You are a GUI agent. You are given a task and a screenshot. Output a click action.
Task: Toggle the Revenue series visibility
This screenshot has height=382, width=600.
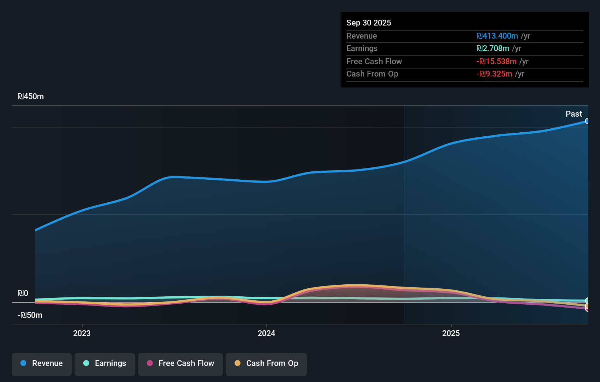pos(41,363)
